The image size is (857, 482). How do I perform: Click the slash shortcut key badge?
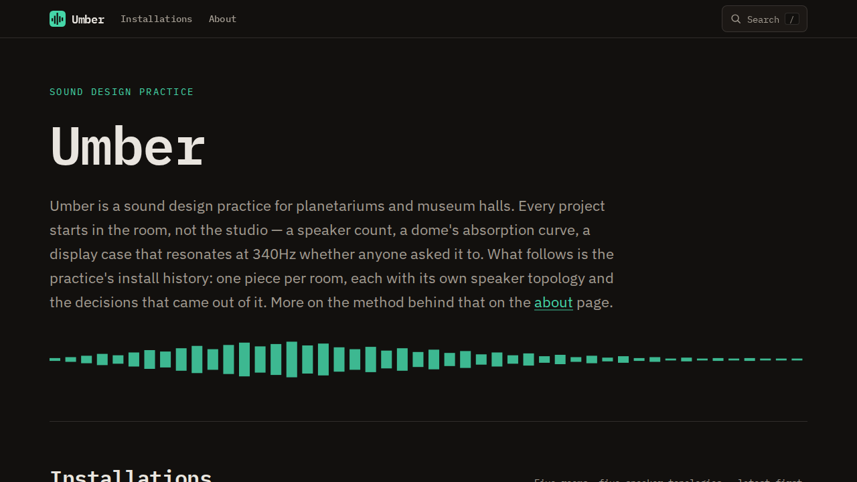[x=792, y=19]
